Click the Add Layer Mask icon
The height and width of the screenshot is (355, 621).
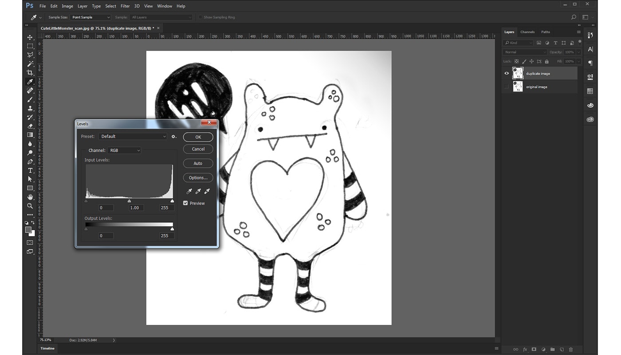(x=534, y=349)
